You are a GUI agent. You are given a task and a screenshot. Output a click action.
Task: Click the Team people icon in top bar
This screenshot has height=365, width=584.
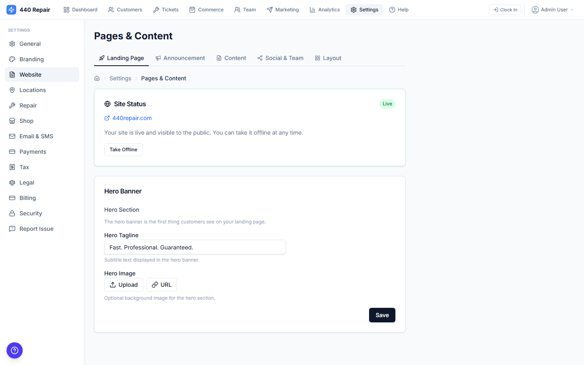(236, 9)
